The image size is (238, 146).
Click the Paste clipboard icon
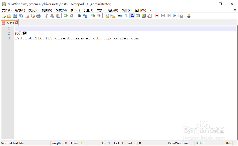point(58,16)
